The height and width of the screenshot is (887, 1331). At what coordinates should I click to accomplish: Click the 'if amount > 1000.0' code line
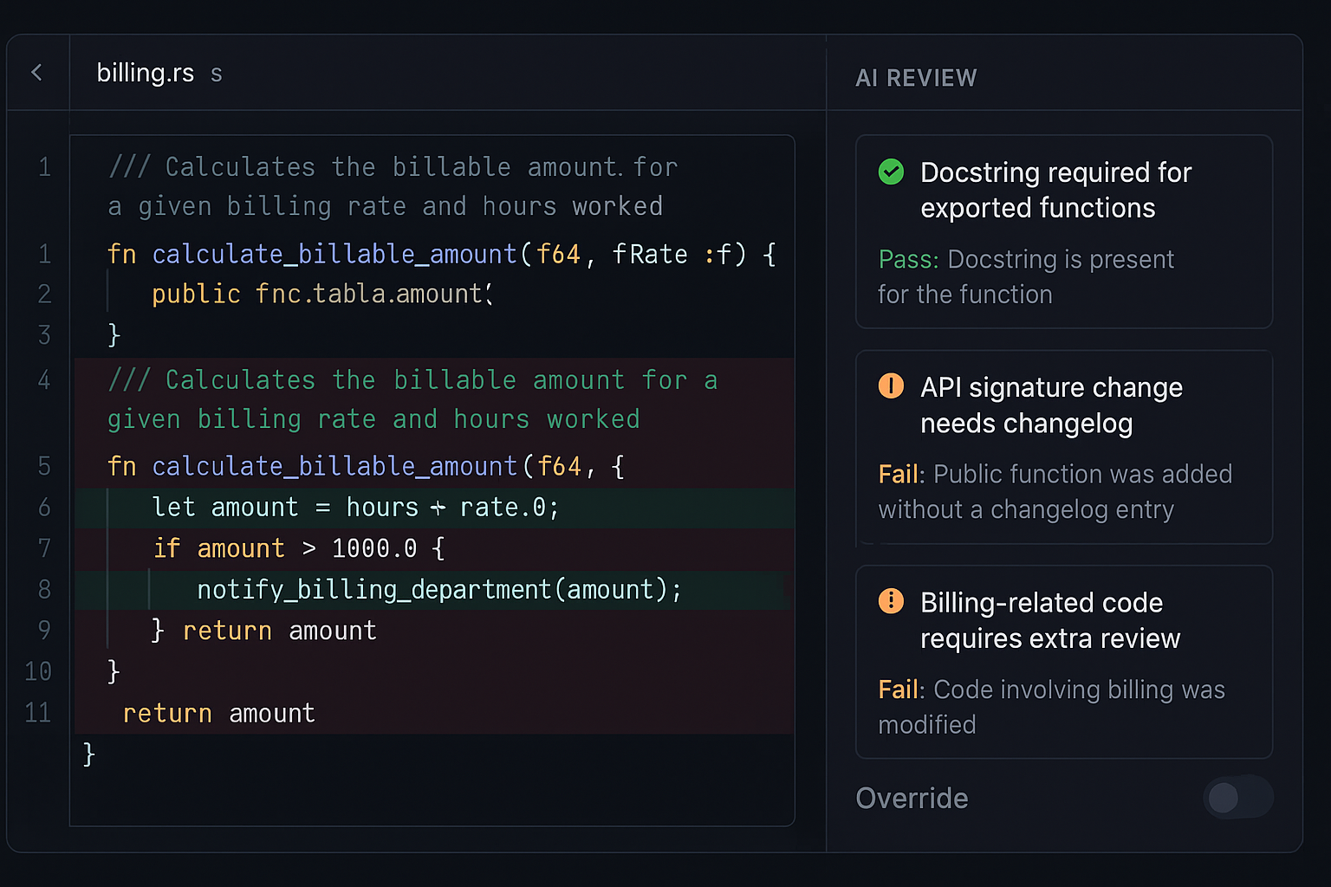298,548
